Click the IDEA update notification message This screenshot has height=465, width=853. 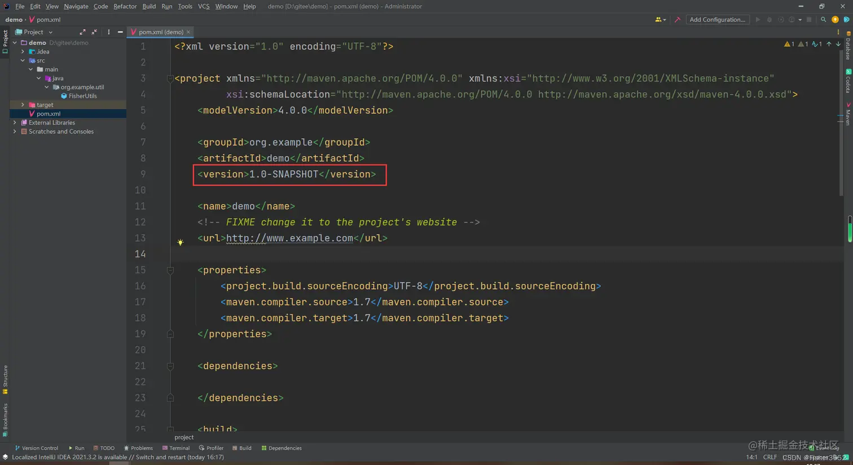point(118,457)
